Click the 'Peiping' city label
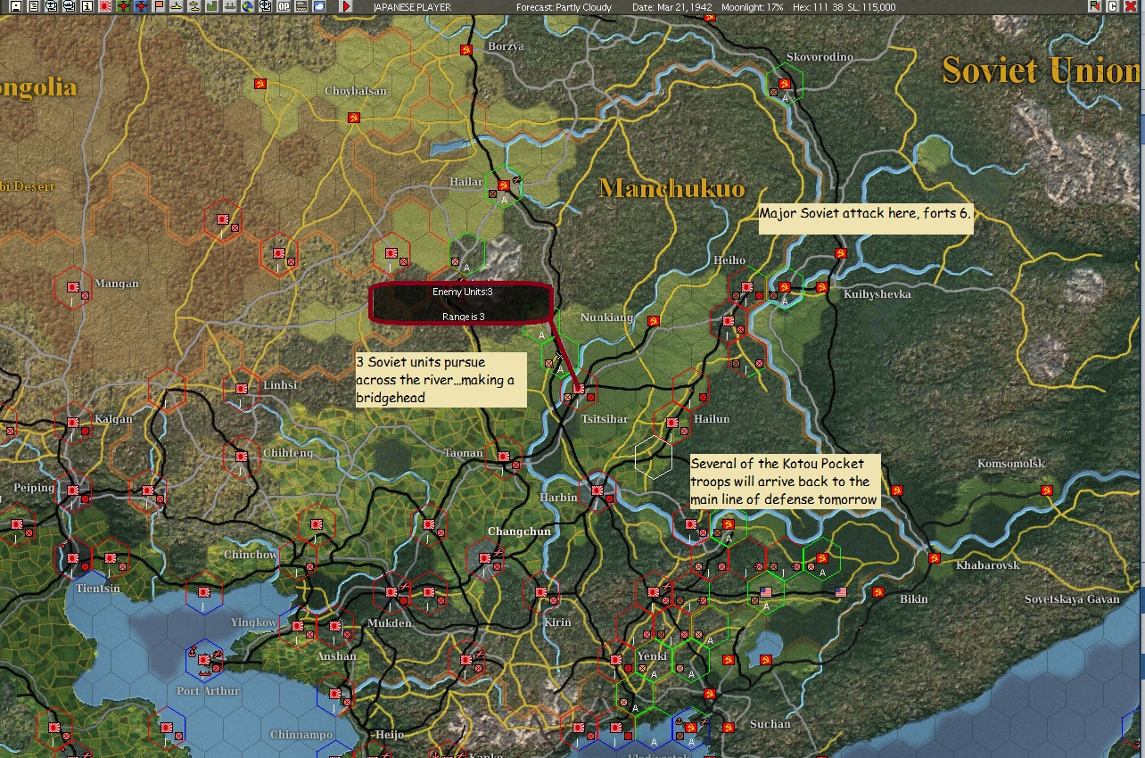 (x=34, y=489)
